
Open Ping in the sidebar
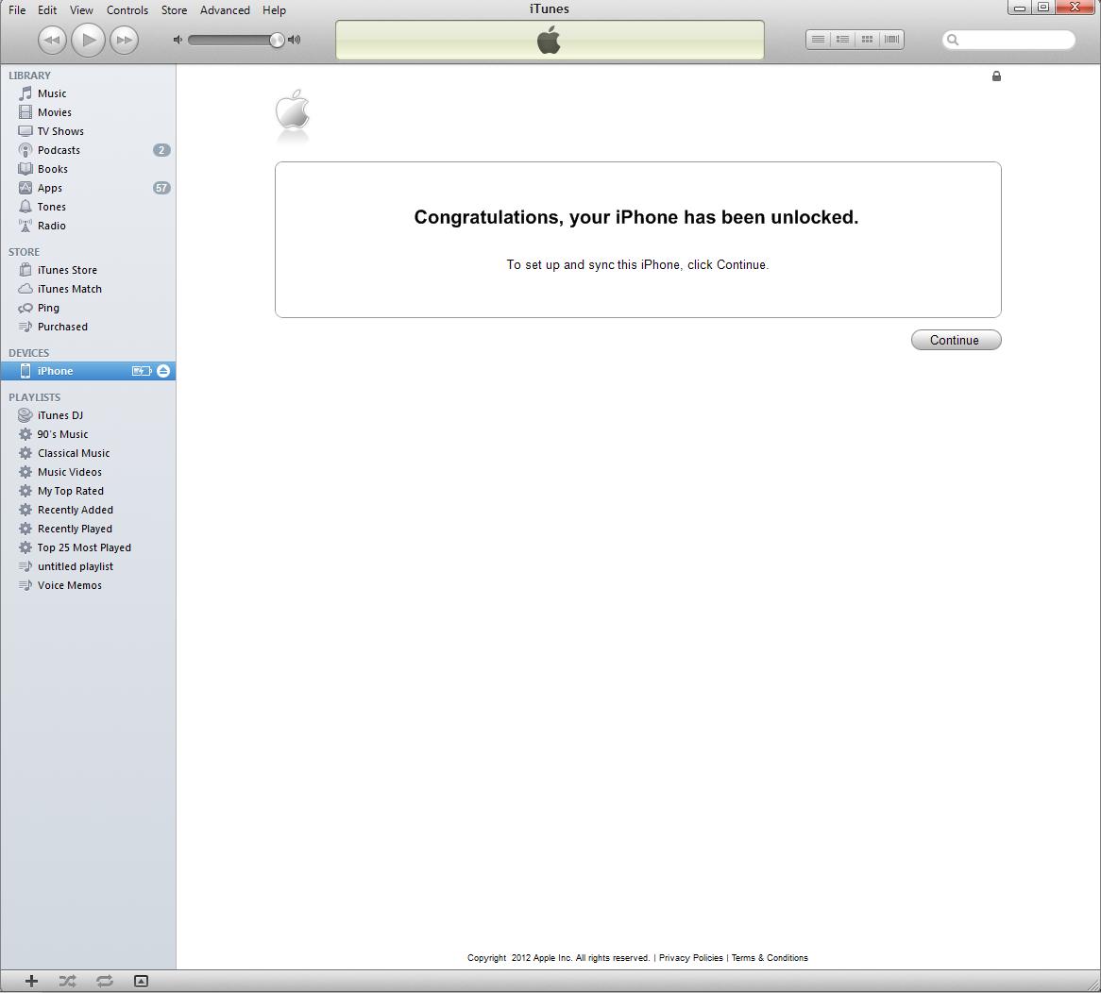(x=88, y=308)
